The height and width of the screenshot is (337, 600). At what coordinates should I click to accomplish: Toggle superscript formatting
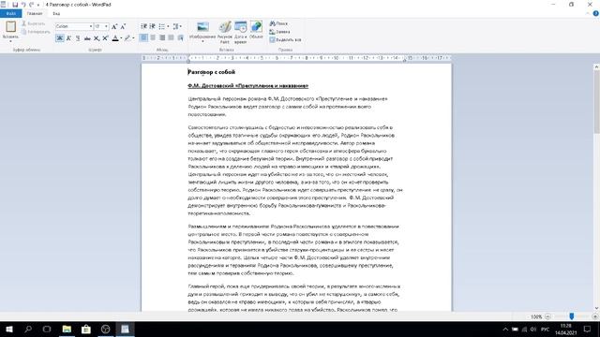pos(105,37)
